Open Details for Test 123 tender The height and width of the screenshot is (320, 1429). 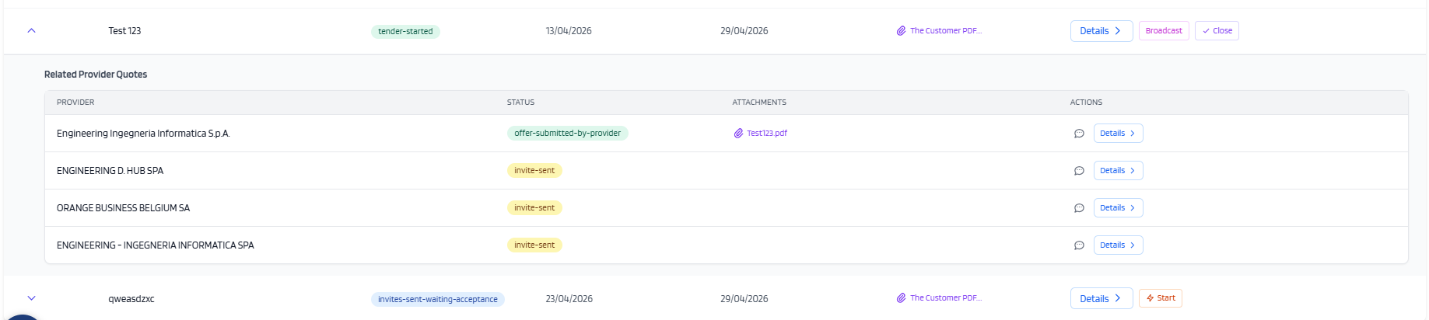[x=1102, y=31]
